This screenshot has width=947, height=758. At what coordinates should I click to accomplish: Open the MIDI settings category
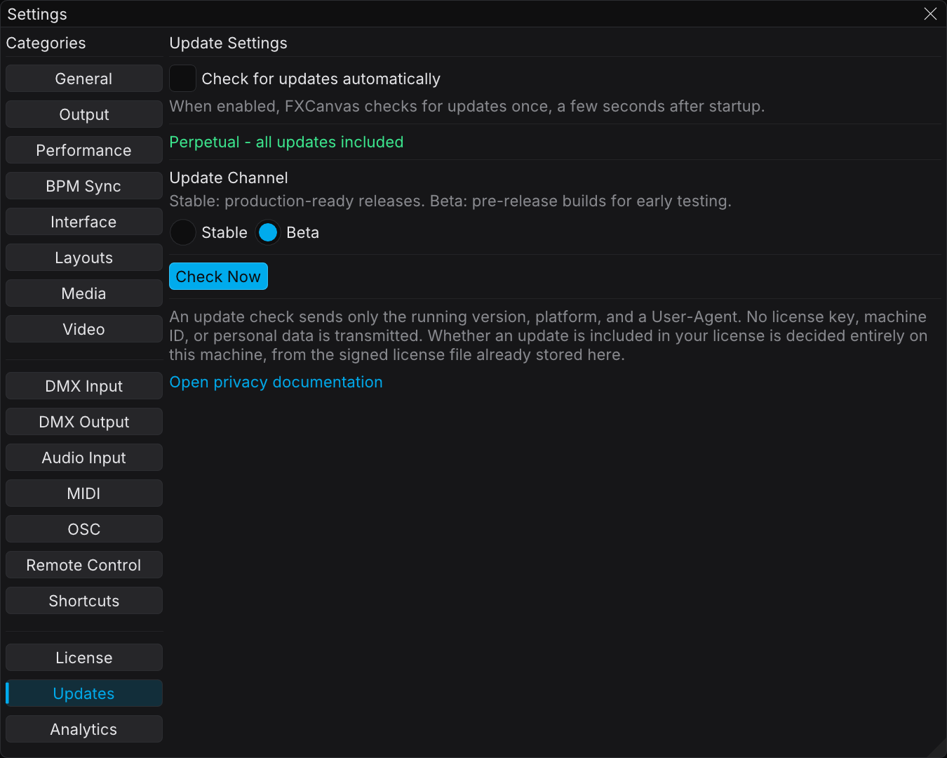click(x=84, y=493)
